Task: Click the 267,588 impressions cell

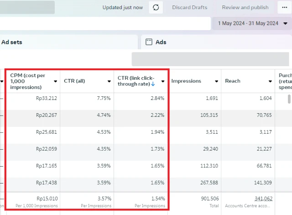Action: pyautogui.click(x=208, y=183)
